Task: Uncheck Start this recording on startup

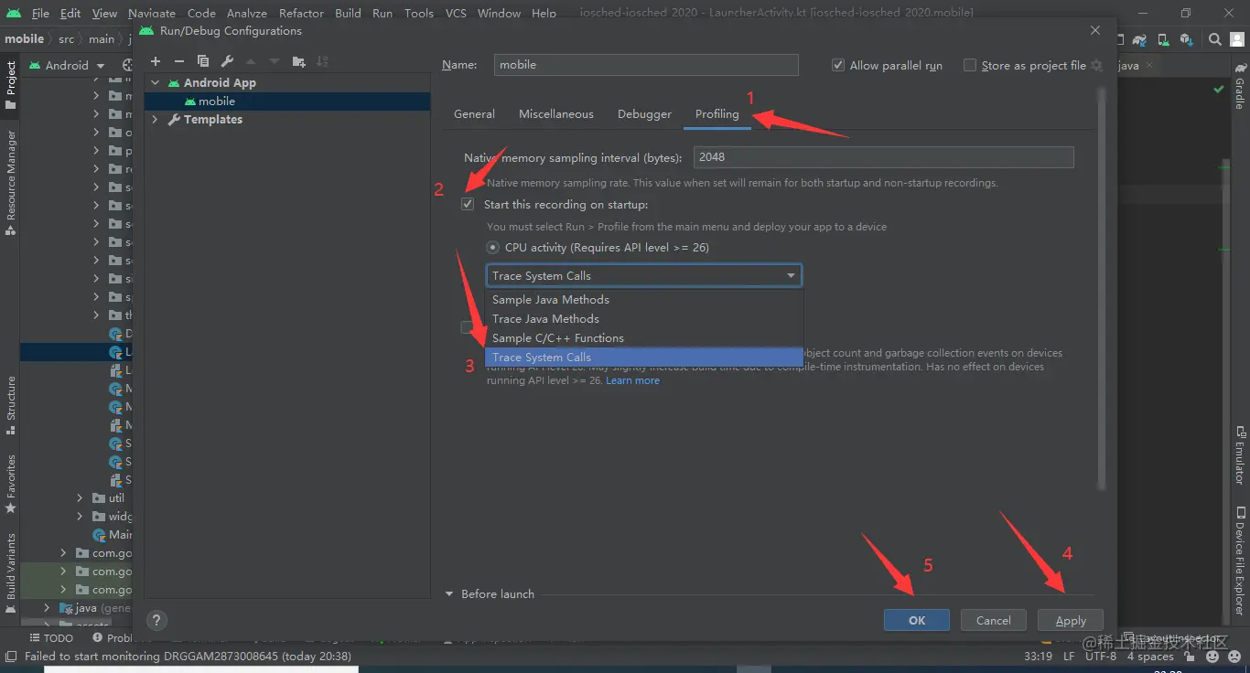Action: click(x=468, y=204)
